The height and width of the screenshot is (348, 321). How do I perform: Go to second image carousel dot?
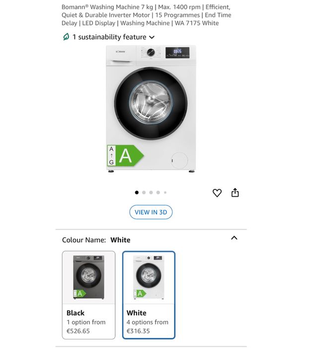[144, 192]
